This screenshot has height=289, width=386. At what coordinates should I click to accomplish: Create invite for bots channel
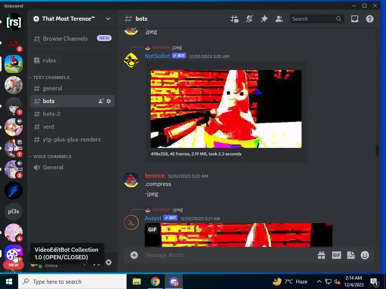tap(101, 101)
